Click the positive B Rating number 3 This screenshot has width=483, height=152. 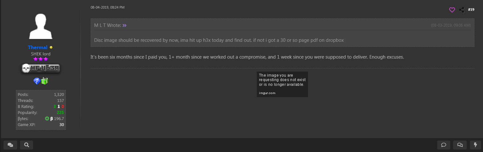coord(55,107)
